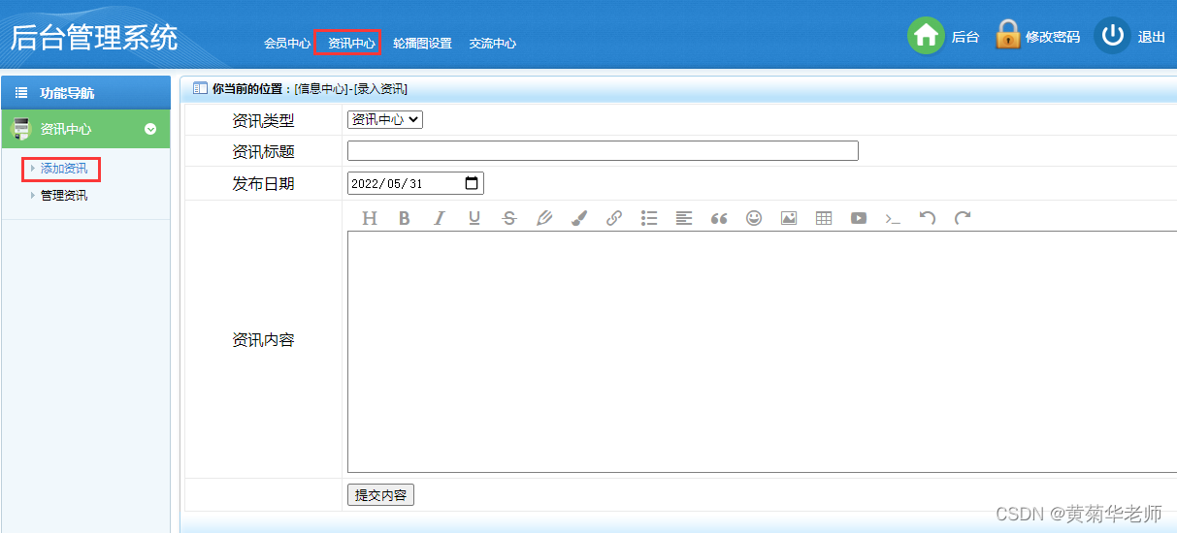Open the text color pen icon
Image resolution: width=1177 pixels, height=533 pixels.
(544, 218)
